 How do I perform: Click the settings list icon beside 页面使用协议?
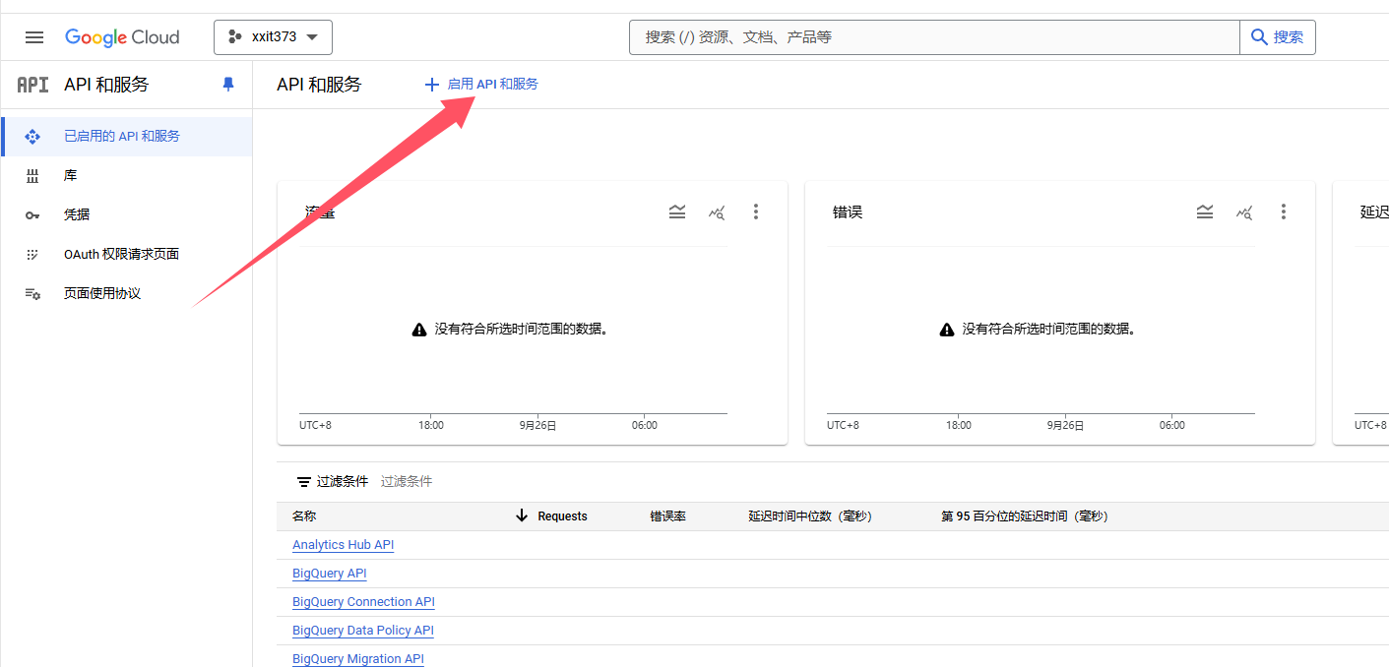pyautogui.click(x=32, y=294)
